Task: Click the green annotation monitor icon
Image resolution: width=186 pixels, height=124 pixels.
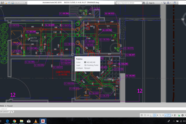Action: coord(179,115)
